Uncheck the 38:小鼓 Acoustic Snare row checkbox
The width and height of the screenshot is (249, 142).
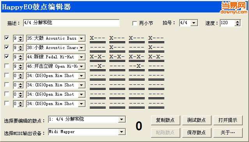click(7, 47)
